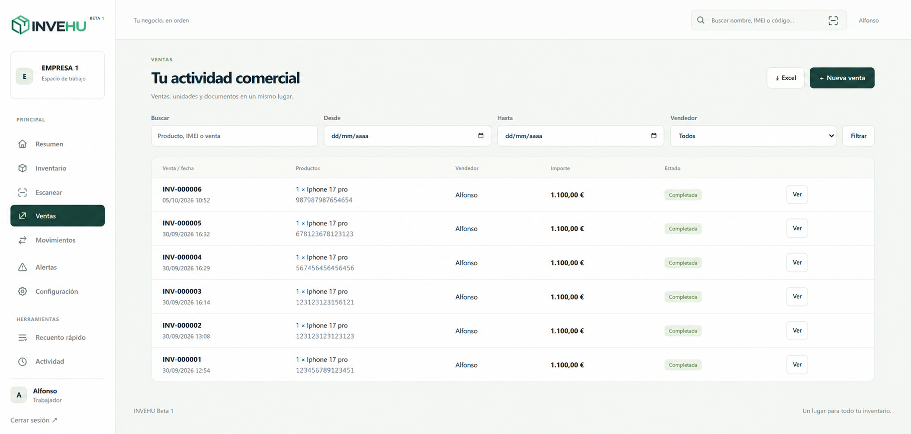Click the Cerrar sesión link
The height and width of the screenshot is (434, 911).
pyautogui.click(x=34, y=420)
